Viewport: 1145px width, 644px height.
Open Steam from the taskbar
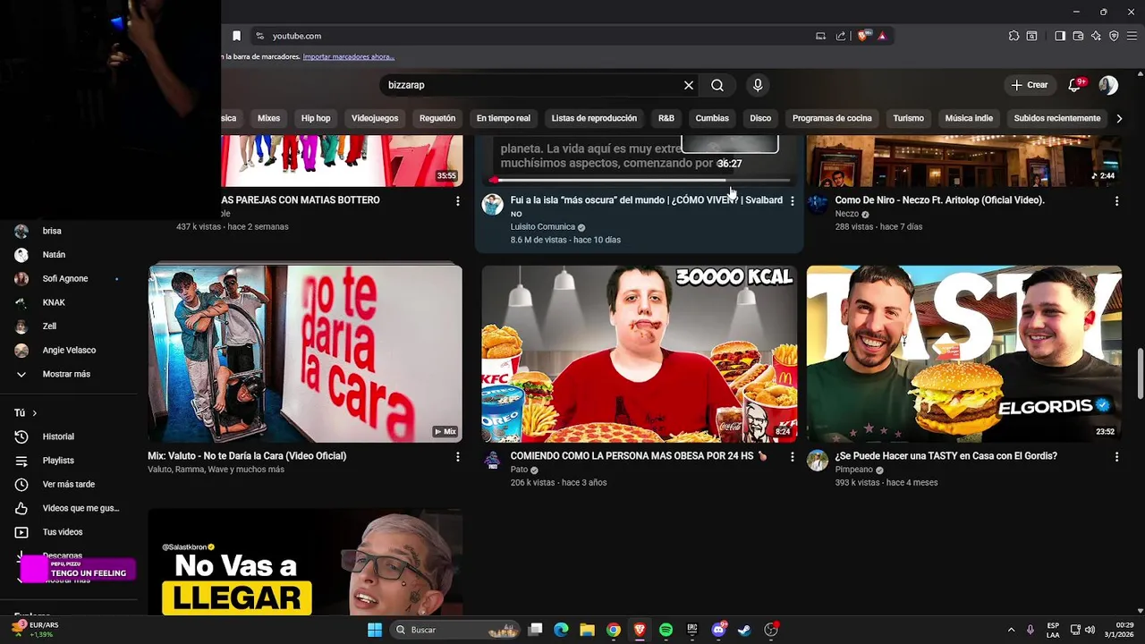coord(744,630)
